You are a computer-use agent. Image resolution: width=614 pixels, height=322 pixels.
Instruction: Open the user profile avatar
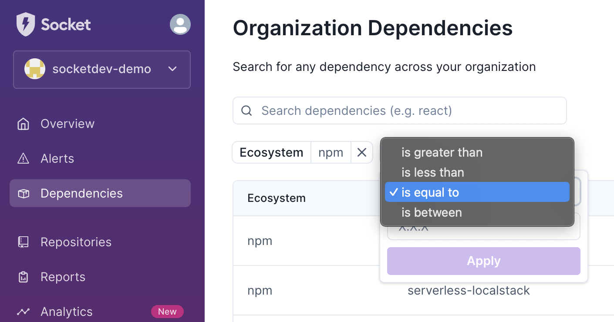[x=180, y=24]
